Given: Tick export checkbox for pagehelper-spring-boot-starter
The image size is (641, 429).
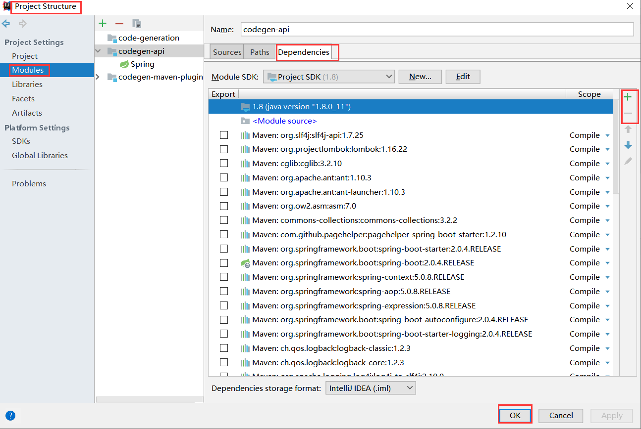Looking at the screenshot, I should 224,234.
